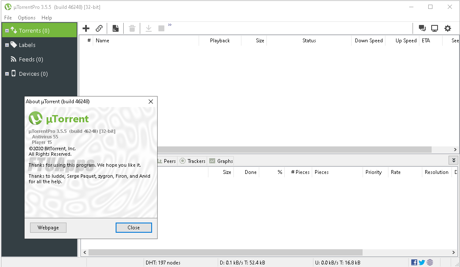Viewport: 460px width, 267px height.
Task: Click download speed D: 0.1 kB/s status
Action: pos(242,263)
